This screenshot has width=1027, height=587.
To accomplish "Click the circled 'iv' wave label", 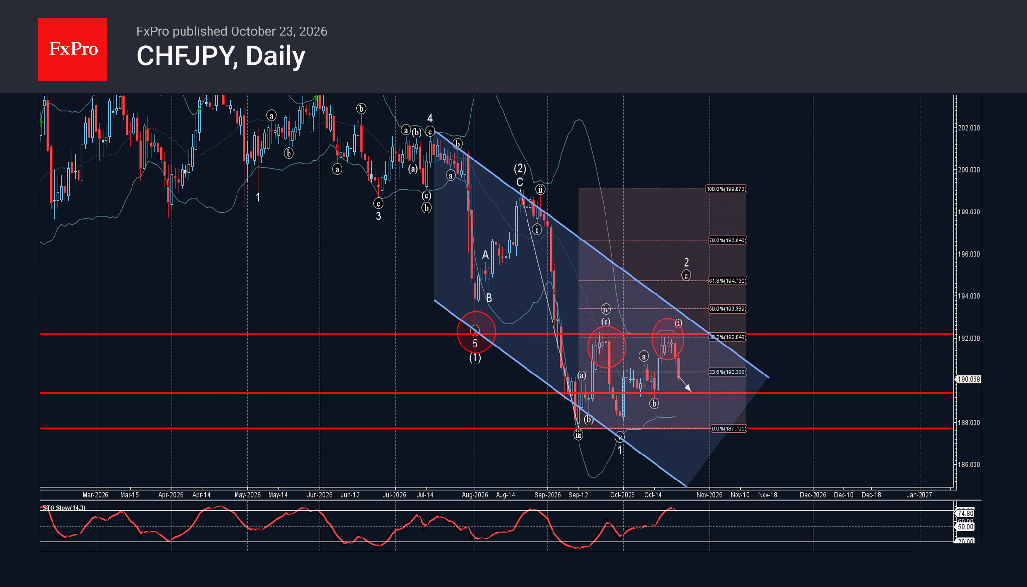I will point(606,309).
